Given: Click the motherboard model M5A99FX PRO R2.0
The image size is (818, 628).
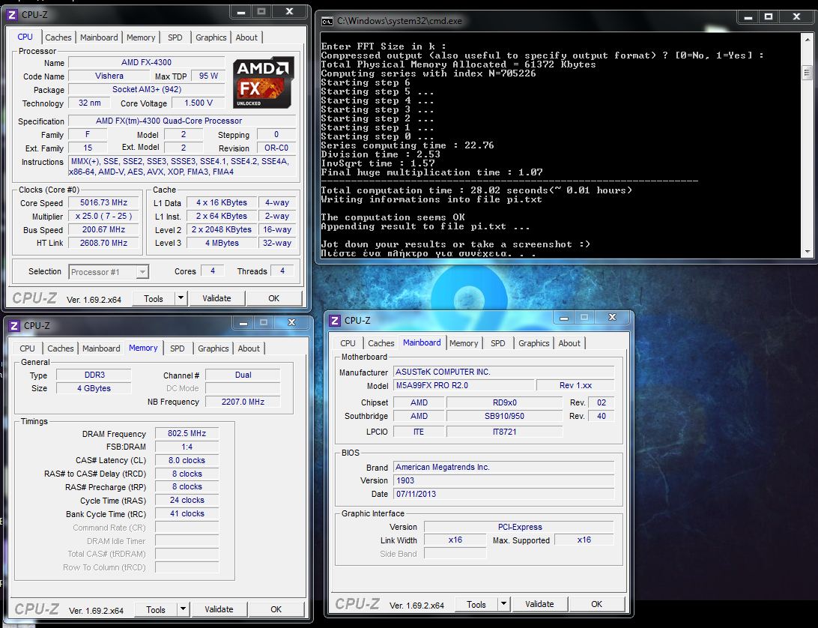Looking at the screenshot, I should (464, 385).
